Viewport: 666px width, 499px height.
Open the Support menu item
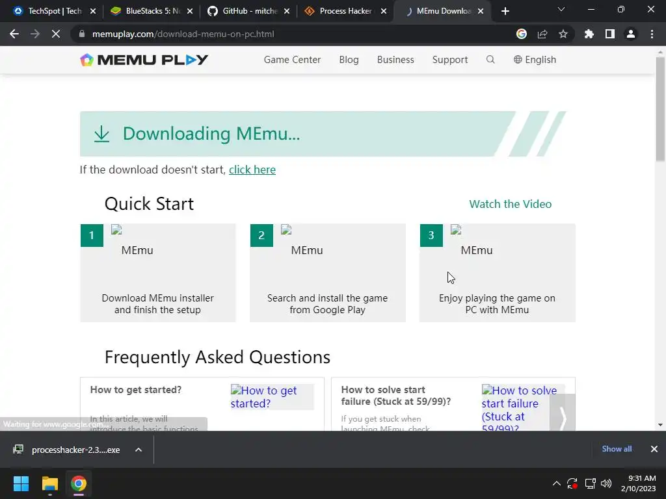point(450,59)
